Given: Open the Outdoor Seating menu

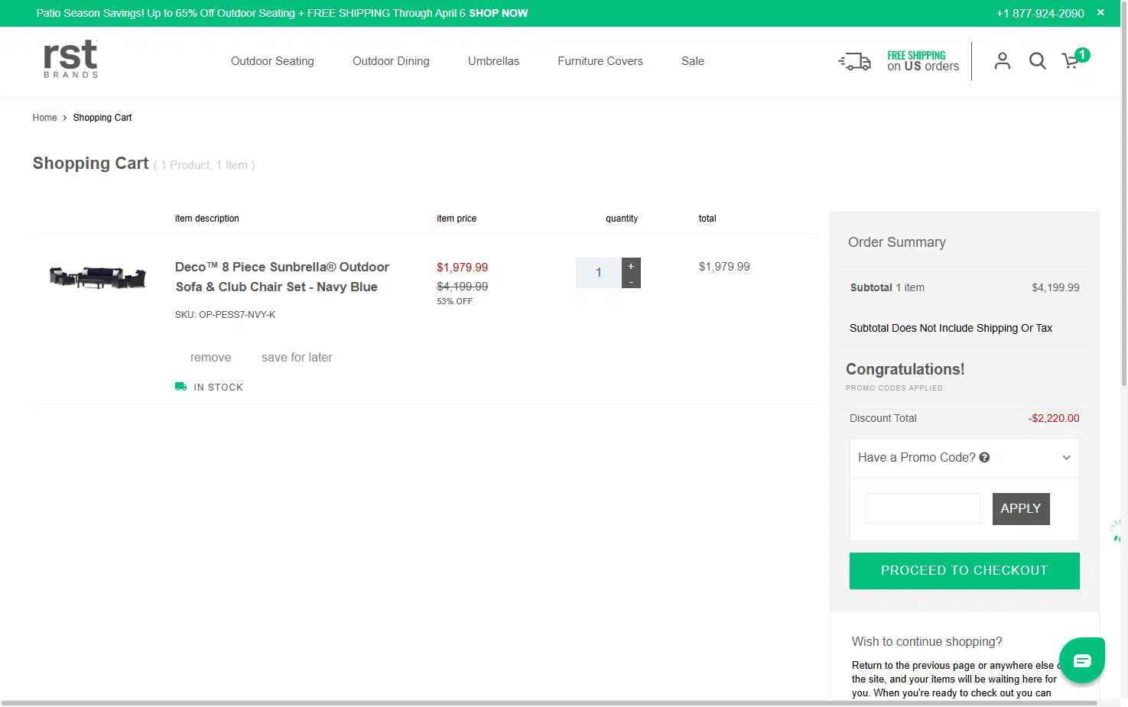Looking at the screenshot, I should tap(272, 61).
